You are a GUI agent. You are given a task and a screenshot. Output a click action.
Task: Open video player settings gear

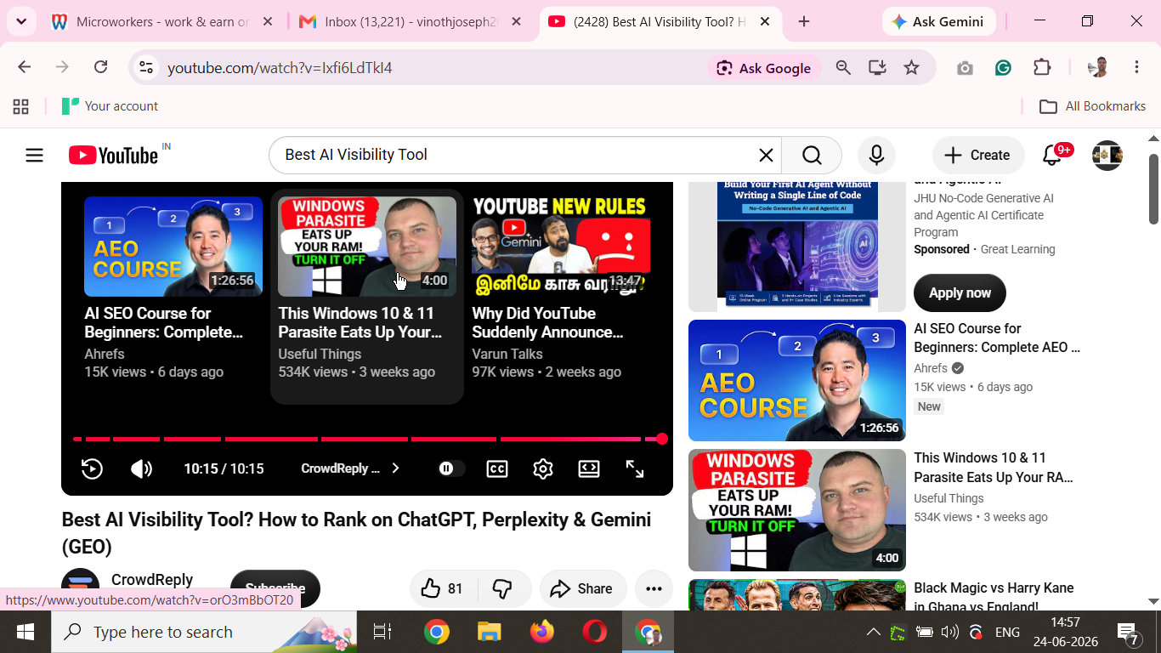coord(543,468)
